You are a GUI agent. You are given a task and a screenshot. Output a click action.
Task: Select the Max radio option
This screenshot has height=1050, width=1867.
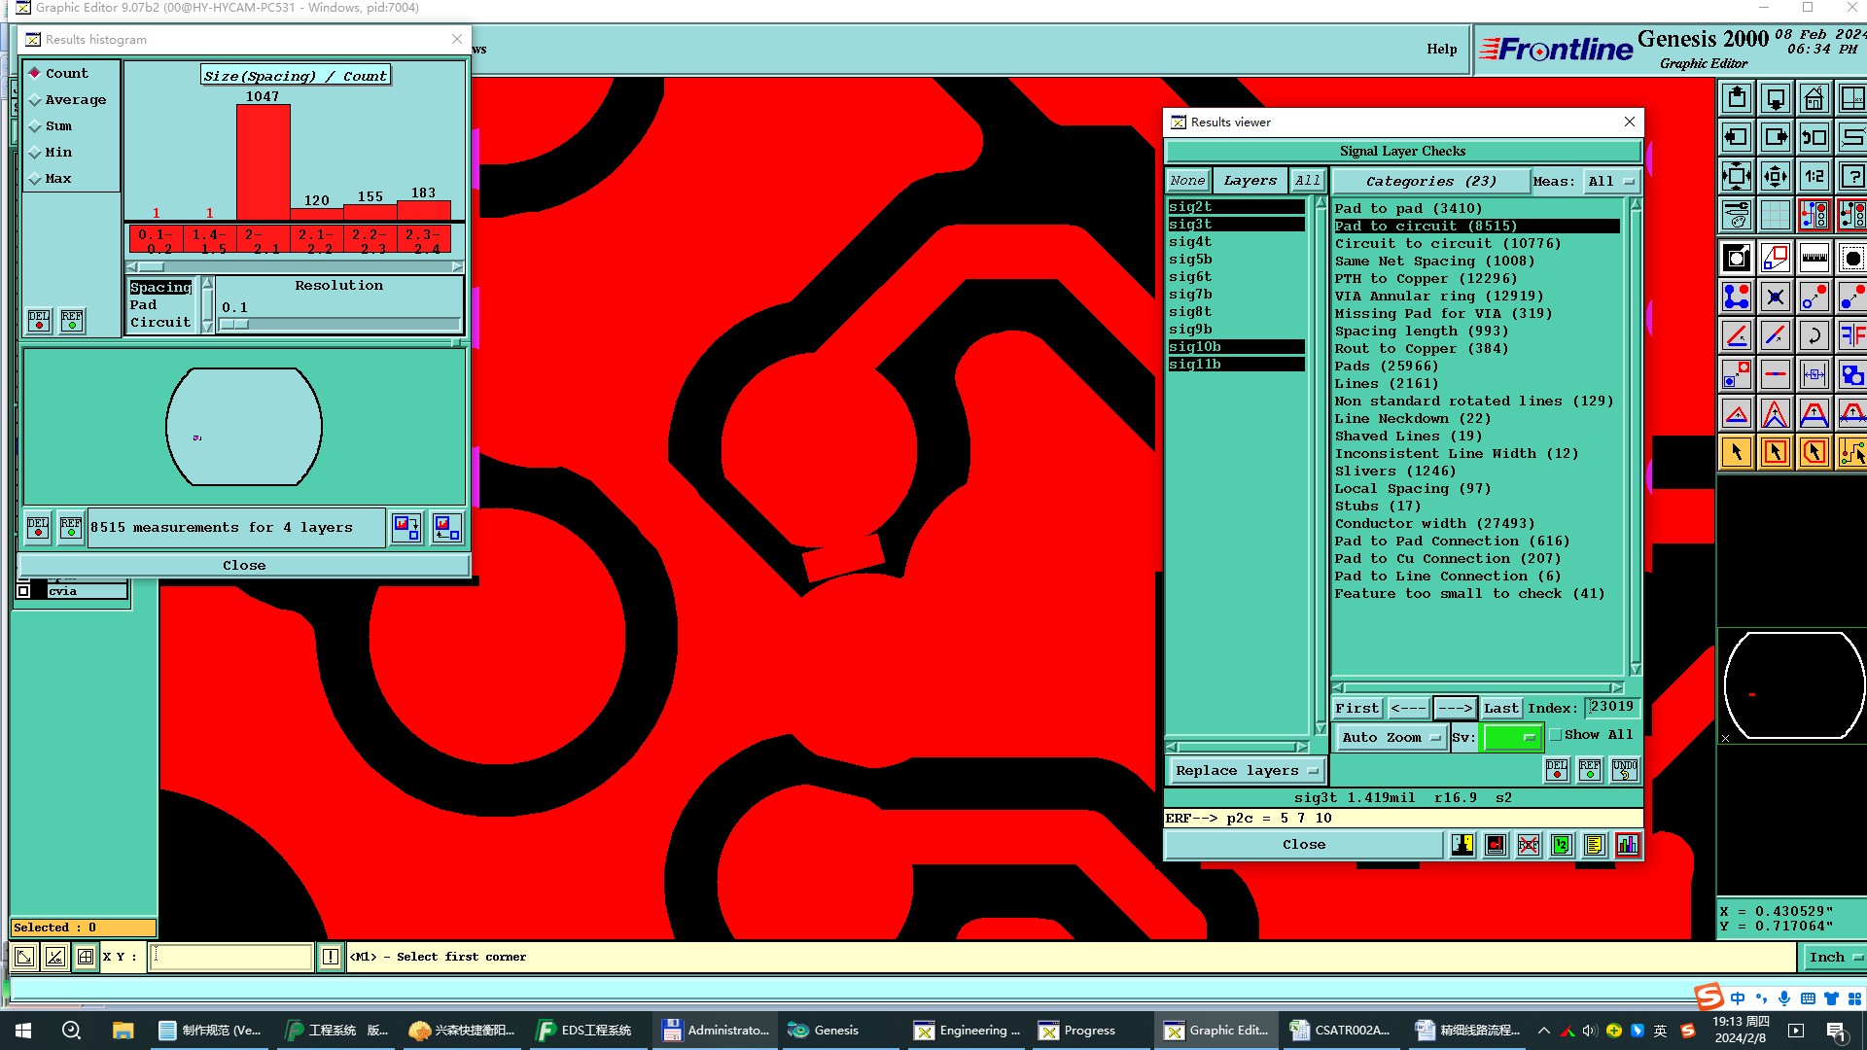[x=36, y=179]
